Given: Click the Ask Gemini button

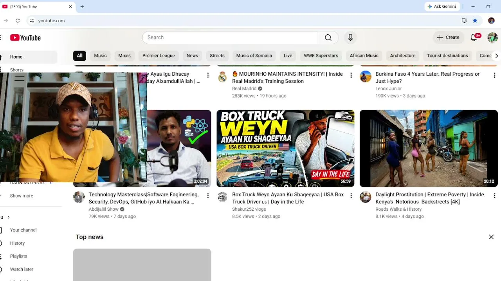Looking at the screenshot, I should click(442, 7).
